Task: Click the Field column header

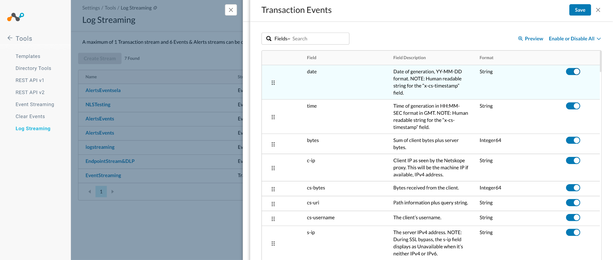Action: 312,58
